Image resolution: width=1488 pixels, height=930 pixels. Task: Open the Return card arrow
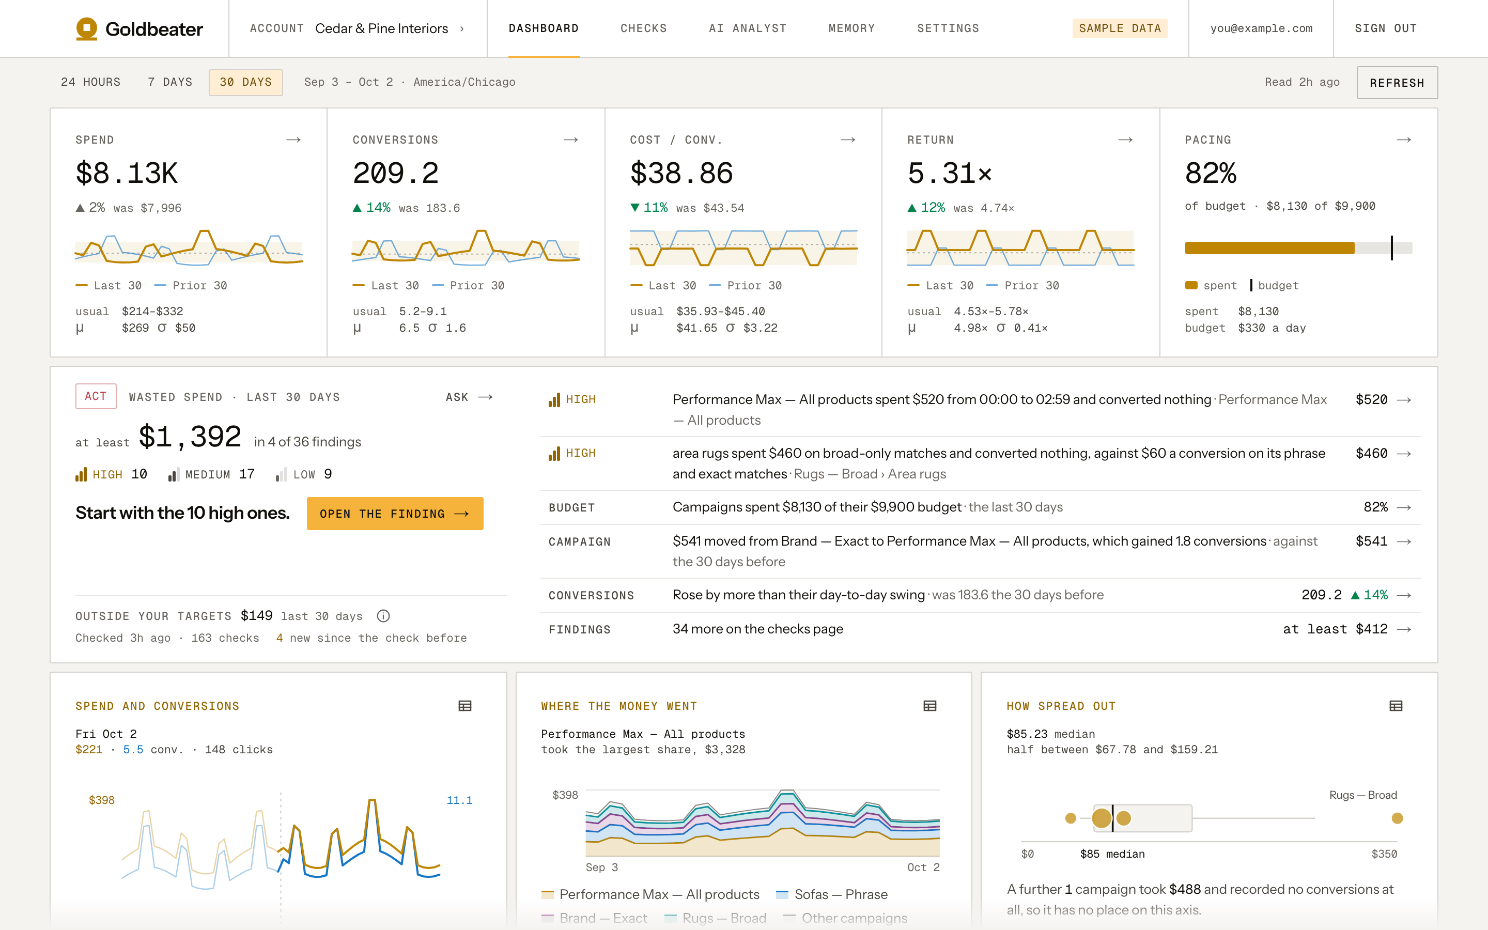click(1125, 140)
